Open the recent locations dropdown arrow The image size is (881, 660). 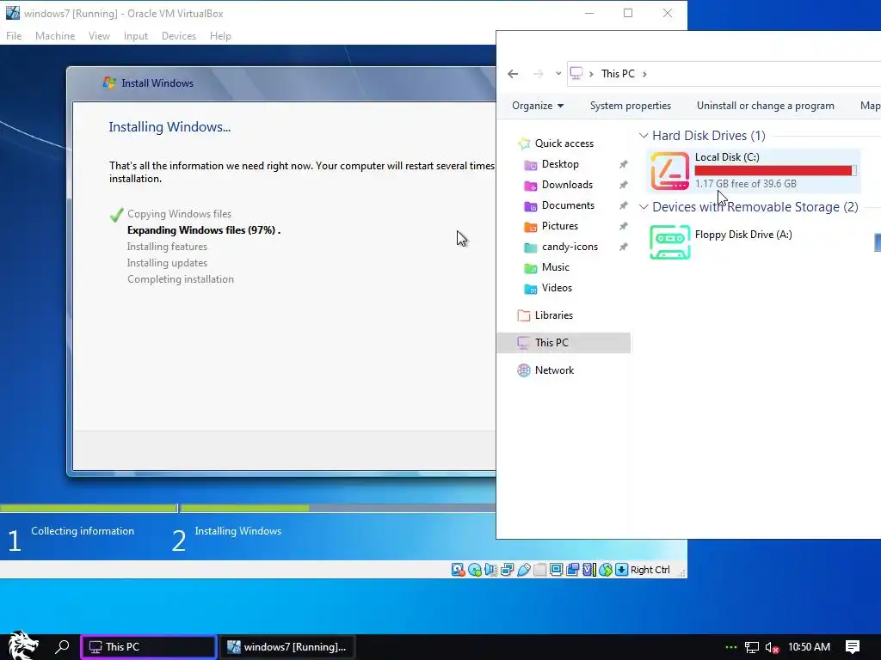tap(558, 74)
